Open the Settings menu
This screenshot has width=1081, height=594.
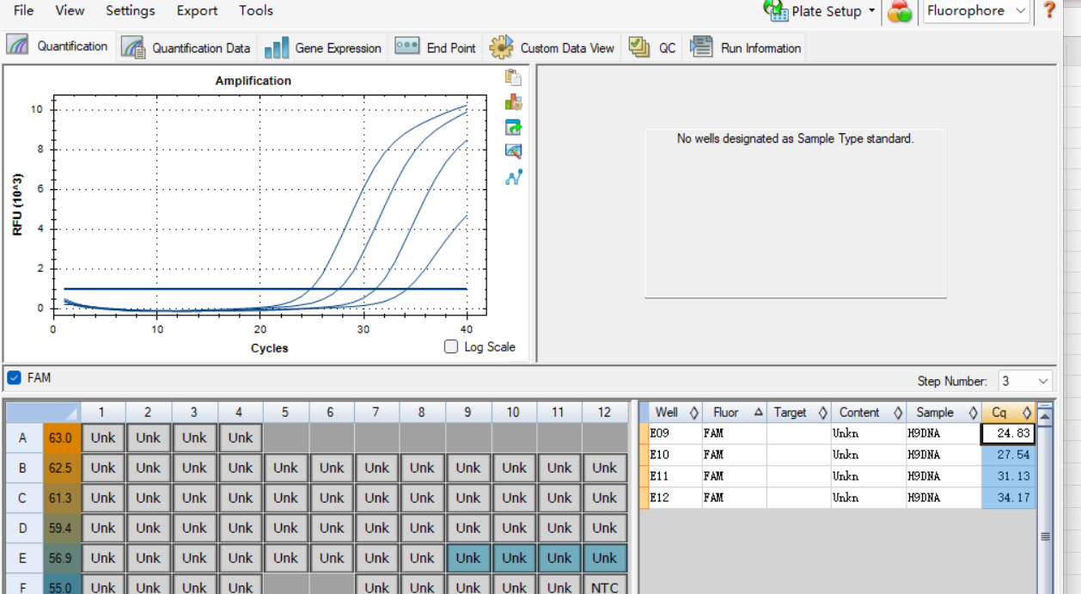point(131,10)
